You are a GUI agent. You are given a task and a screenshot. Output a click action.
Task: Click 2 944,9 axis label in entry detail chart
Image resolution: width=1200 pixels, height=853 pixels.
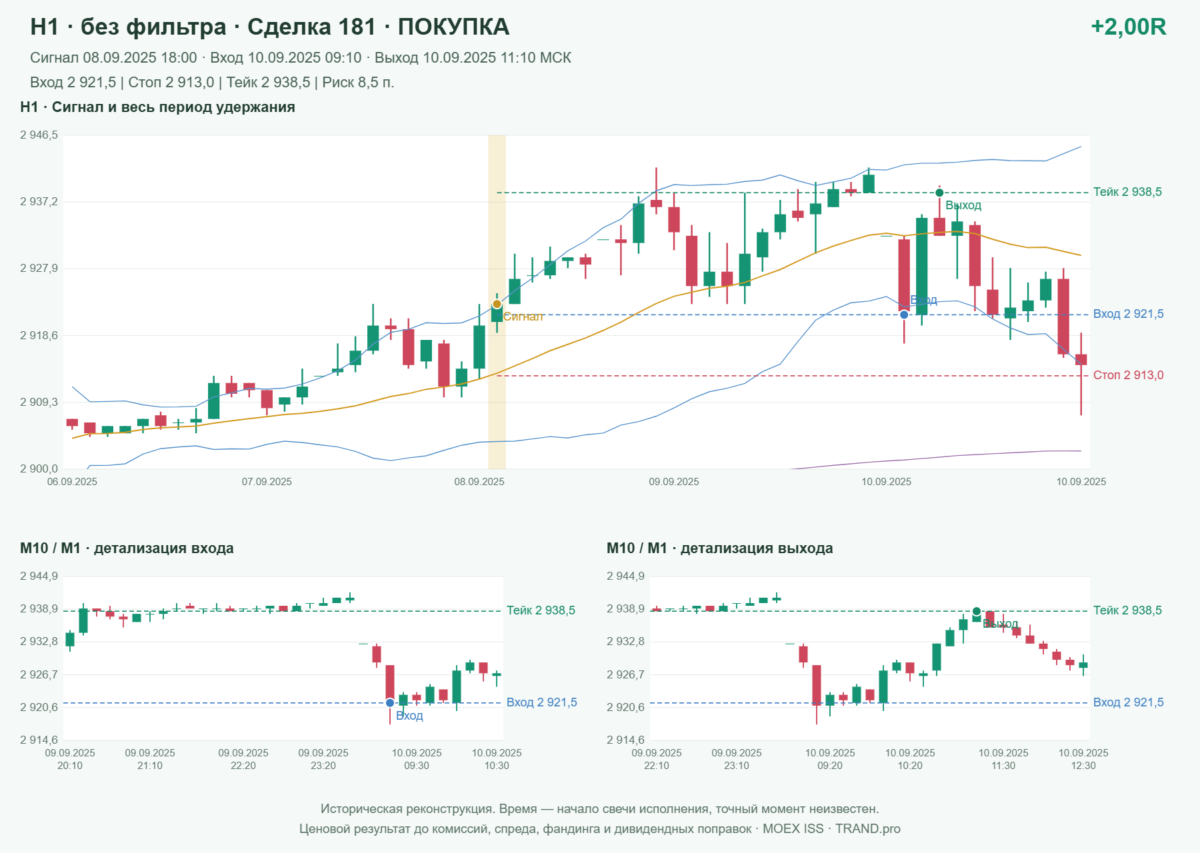pyautogui.click(x=39, y=576)
